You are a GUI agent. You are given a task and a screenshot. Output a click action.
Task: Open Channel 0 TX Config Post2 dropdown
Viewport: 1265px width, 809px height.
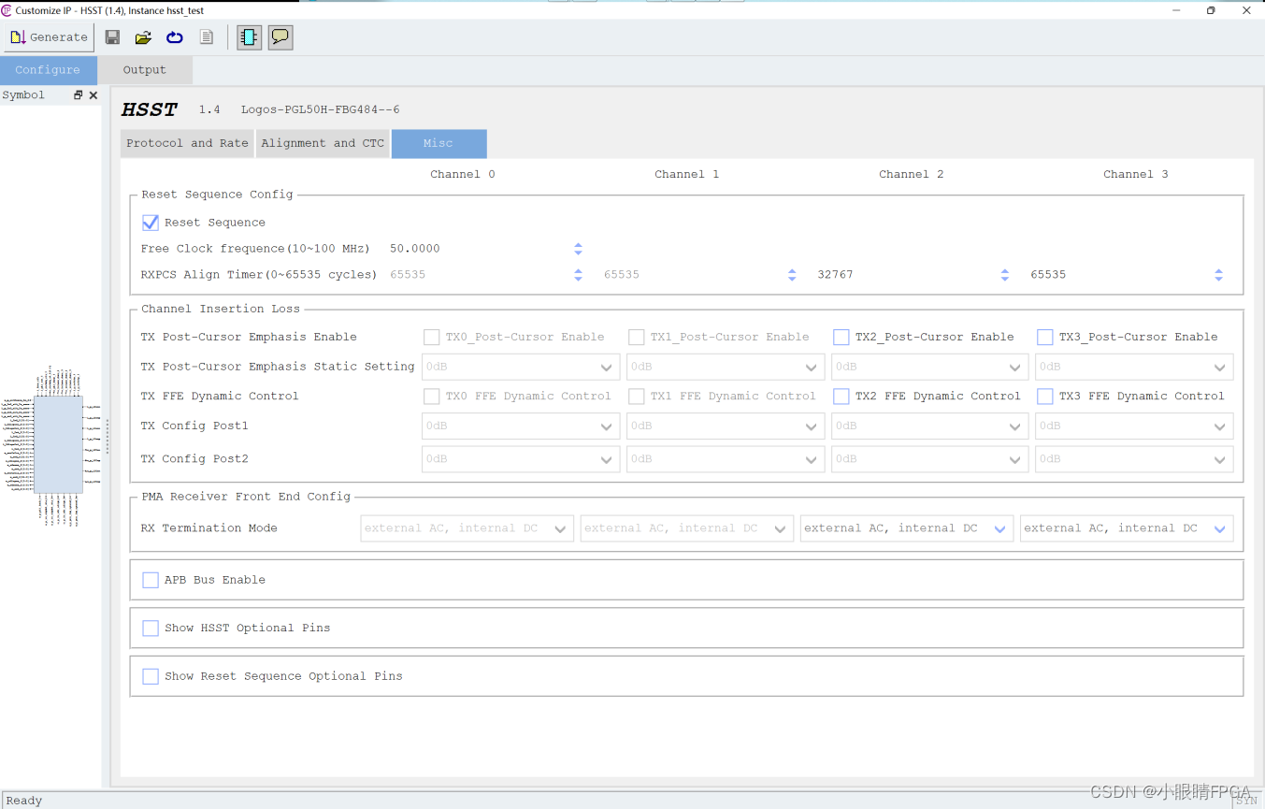click(x=521, y=458)
